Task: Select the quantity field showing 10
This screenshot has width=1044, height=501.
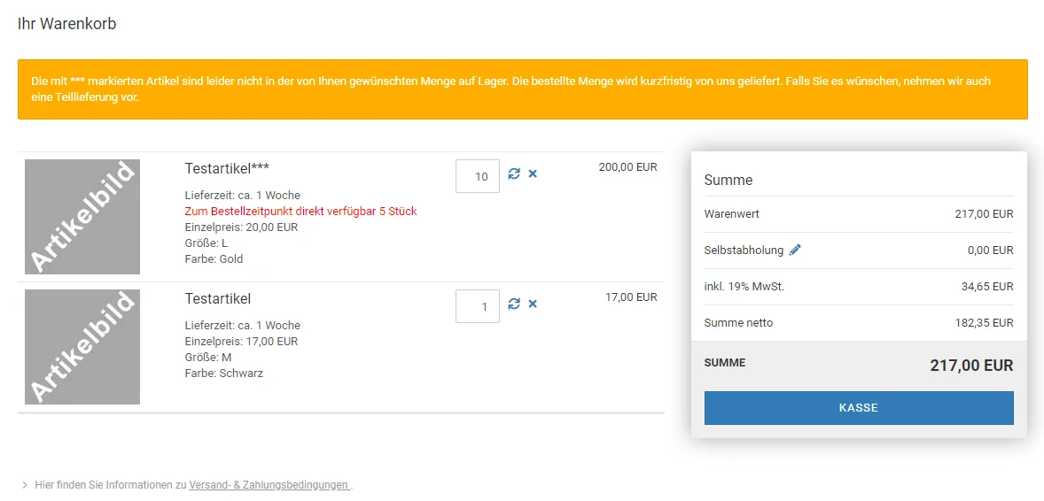Action: [478, 176]
